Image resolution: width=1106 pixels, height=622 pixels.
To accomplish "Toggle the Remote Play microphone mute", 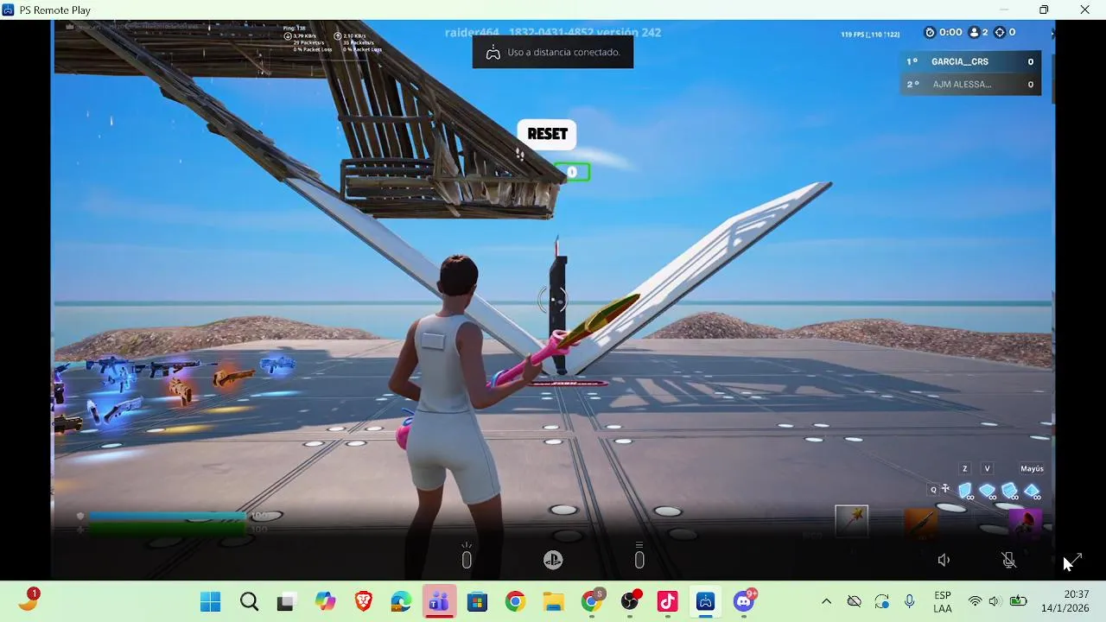I will pos(1008,560).
